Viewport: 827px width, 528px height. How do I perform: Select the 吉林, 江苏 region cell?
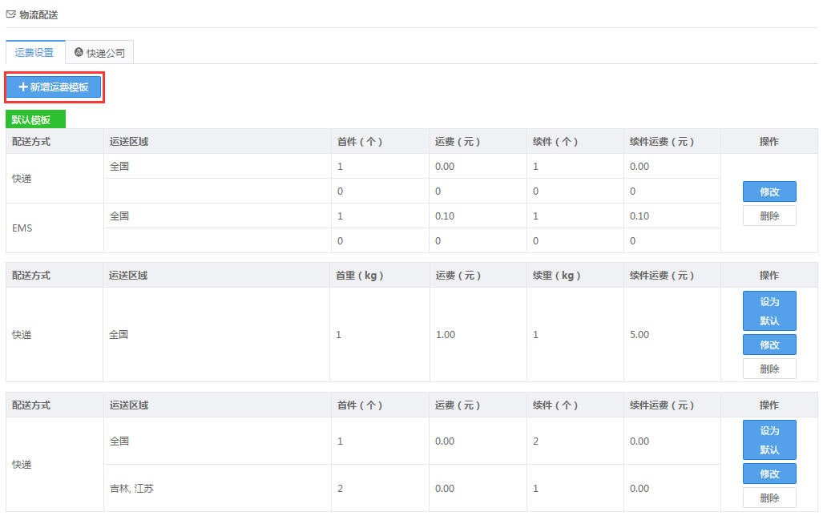131,488
